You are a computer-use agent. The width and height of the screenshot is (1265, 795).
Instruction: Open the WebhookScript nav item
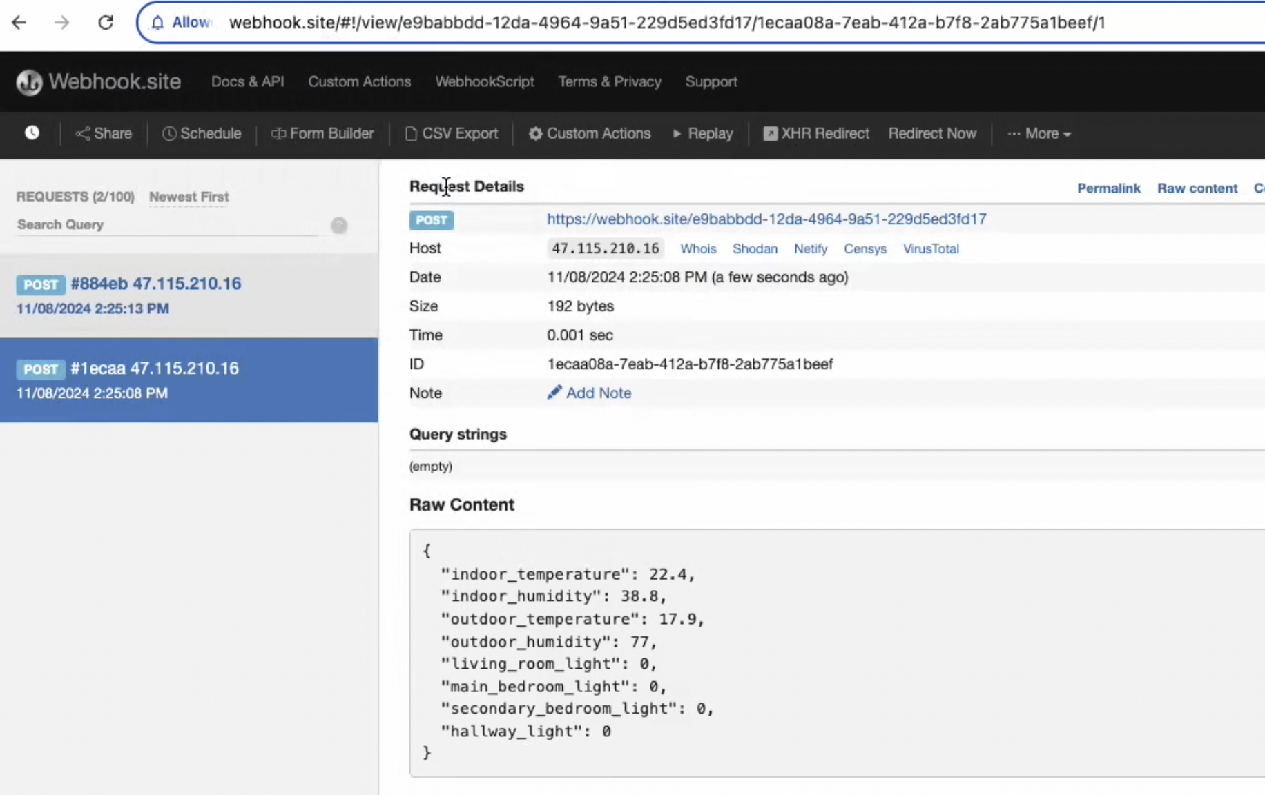485,81
